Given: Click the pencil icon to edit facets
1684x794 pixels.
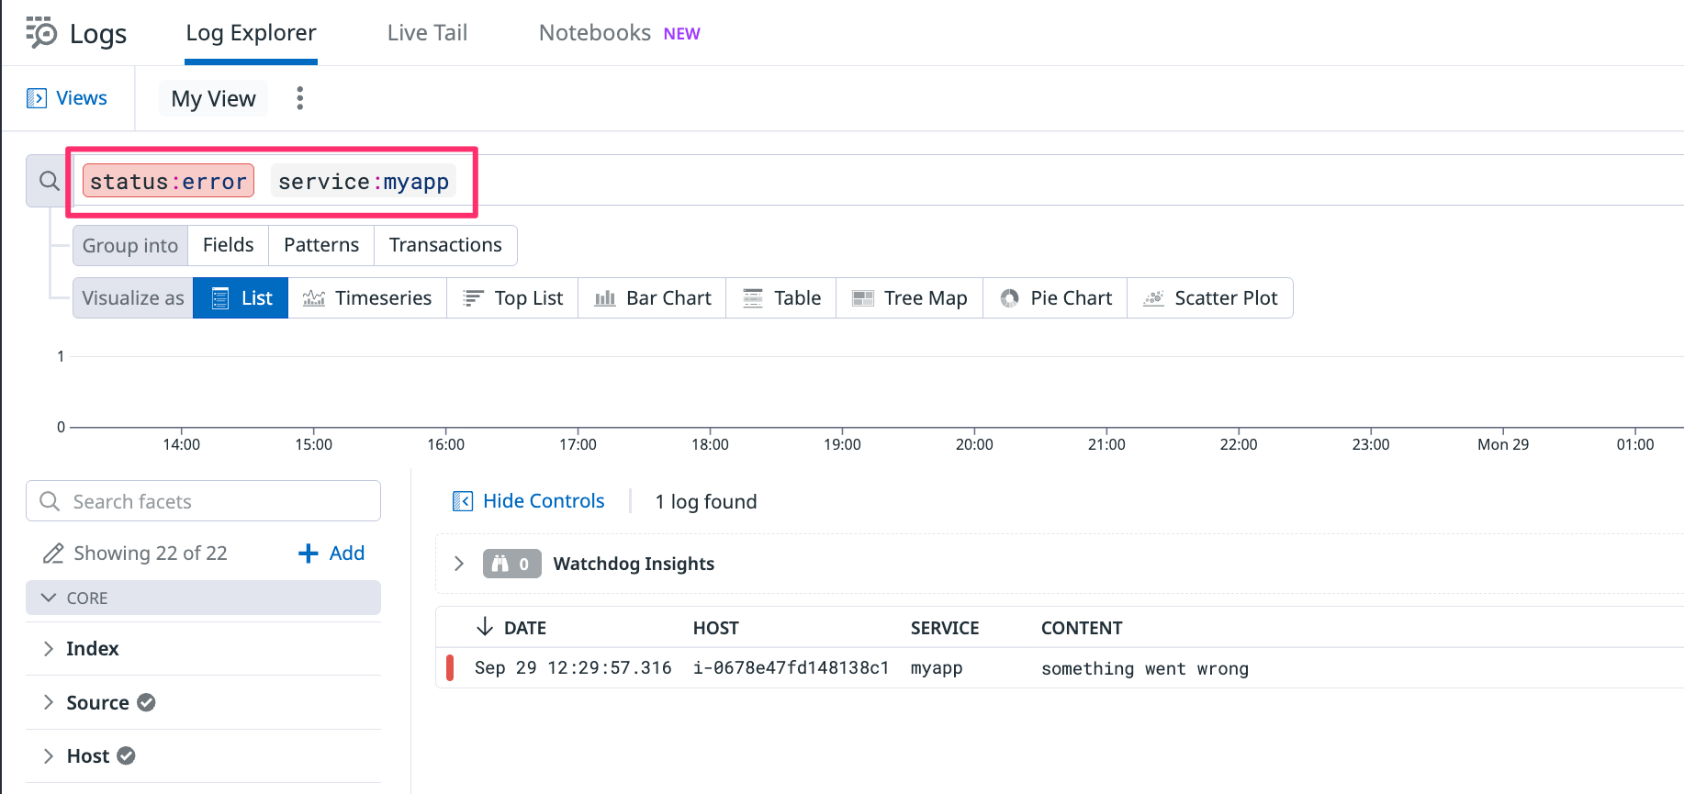Looking at the screenshot, I should click(53, 554).
